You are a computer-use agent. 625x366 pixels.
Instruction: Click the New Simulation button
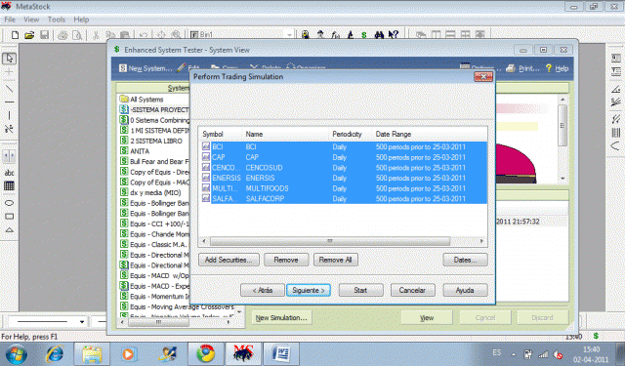pos(281,318)
